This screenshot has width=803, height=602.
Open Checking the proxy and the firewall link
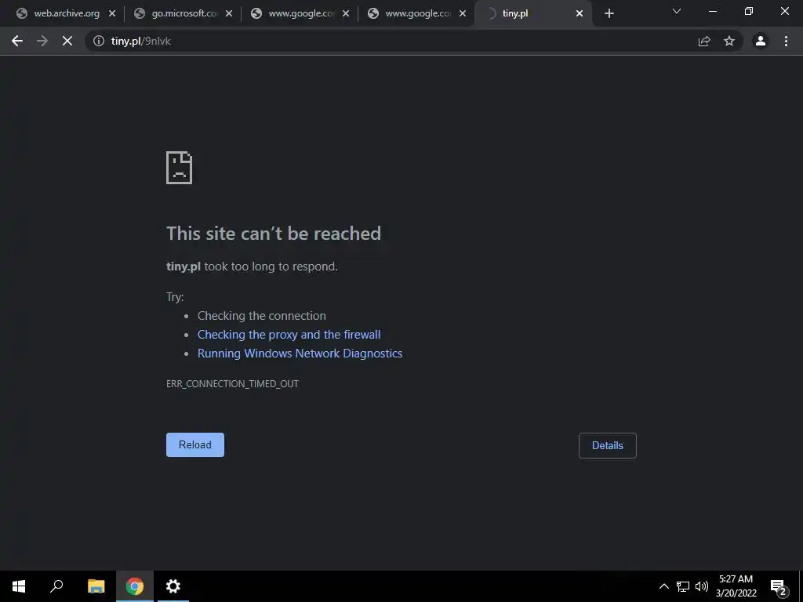click(289, 334)
